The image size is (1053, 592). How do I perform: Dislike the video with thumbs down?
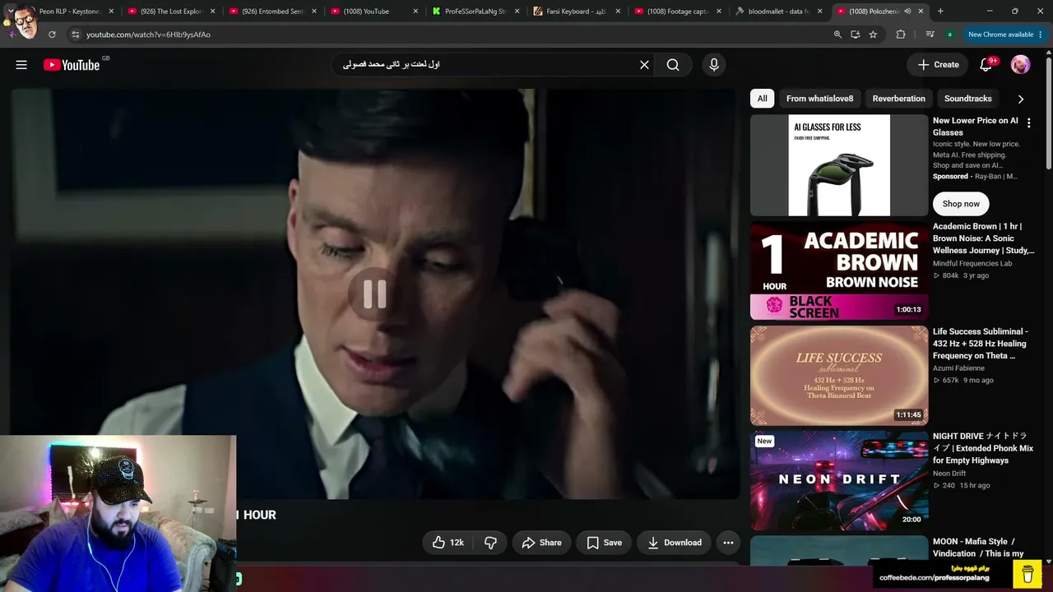[490, 543]
